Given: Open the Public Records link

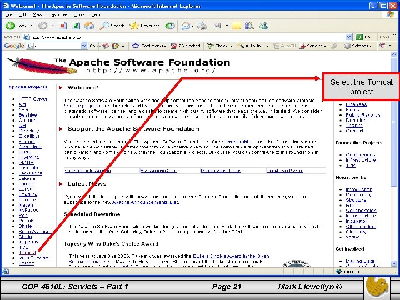Looking at the screenshot, I should pos(363,115).
